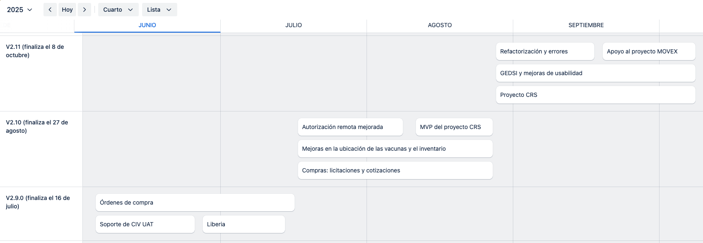Select the SEPTIEMBRE month header
703x243 pixels.
pyautogui.click(x=586, y=25)
